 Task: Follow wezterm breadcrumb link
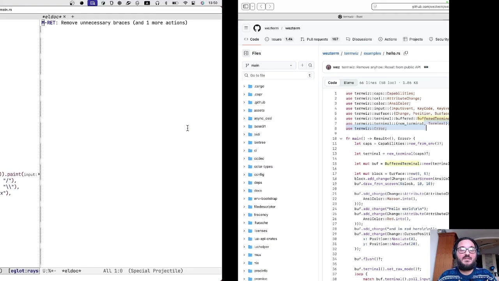tap(331, 53)
